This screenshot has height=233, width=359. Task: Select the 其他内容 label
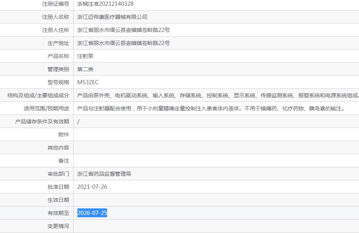click(x=58, y=148)
